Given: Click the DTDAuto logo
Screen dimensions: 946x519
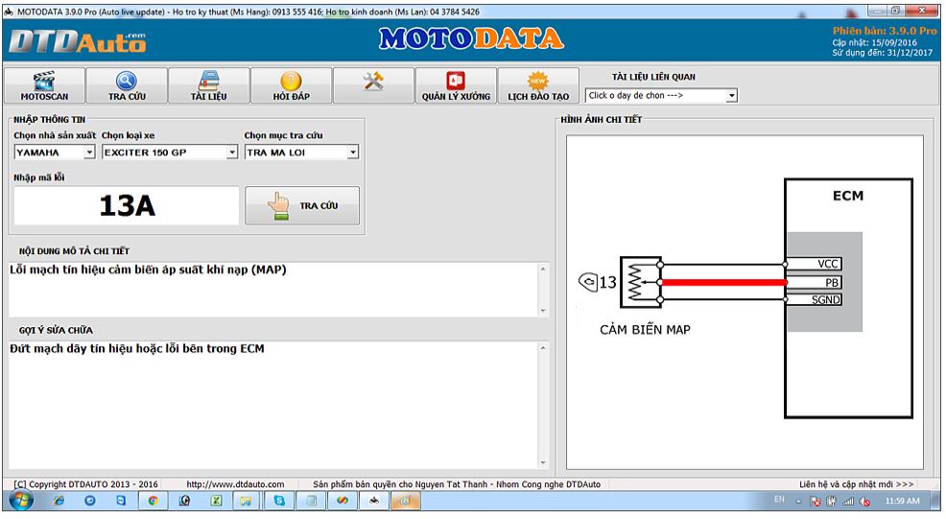Looking at the screenshot, I should click(77, 41).
